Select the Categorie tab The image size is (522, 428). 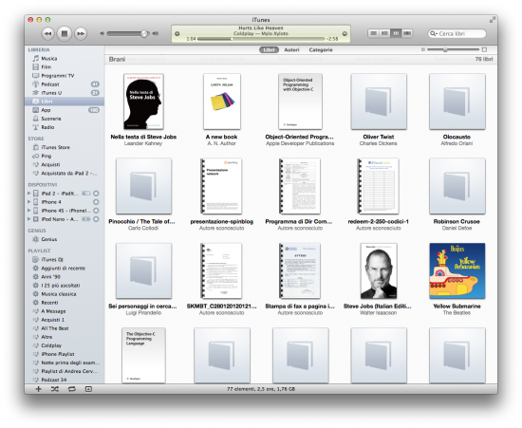coord(321,50)
